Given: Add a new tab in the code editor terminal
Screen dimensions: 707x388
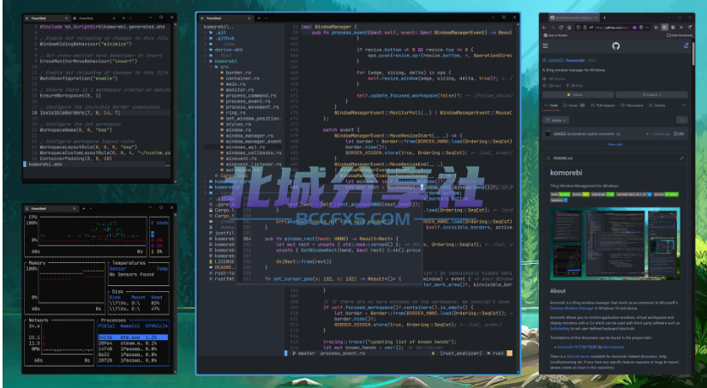Looking at the screenshot, I should pos(259,18).
